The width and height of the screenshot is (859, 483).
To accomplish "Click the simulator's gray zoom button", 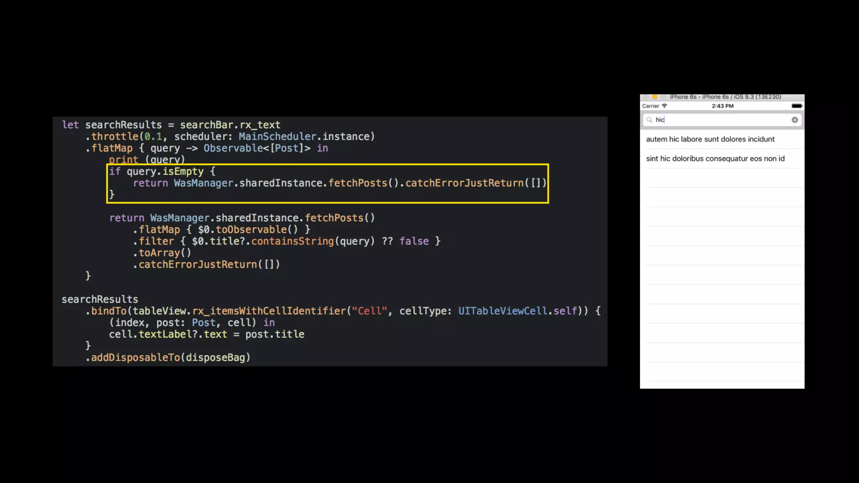I will [663, 97].
